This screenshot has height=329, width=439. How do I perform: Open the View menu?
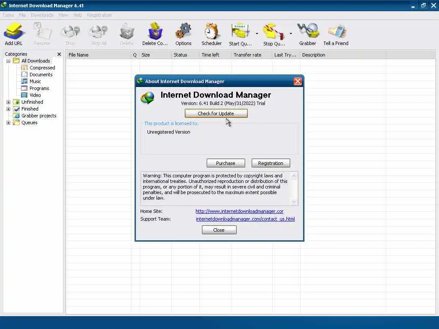tap(63, 15)
